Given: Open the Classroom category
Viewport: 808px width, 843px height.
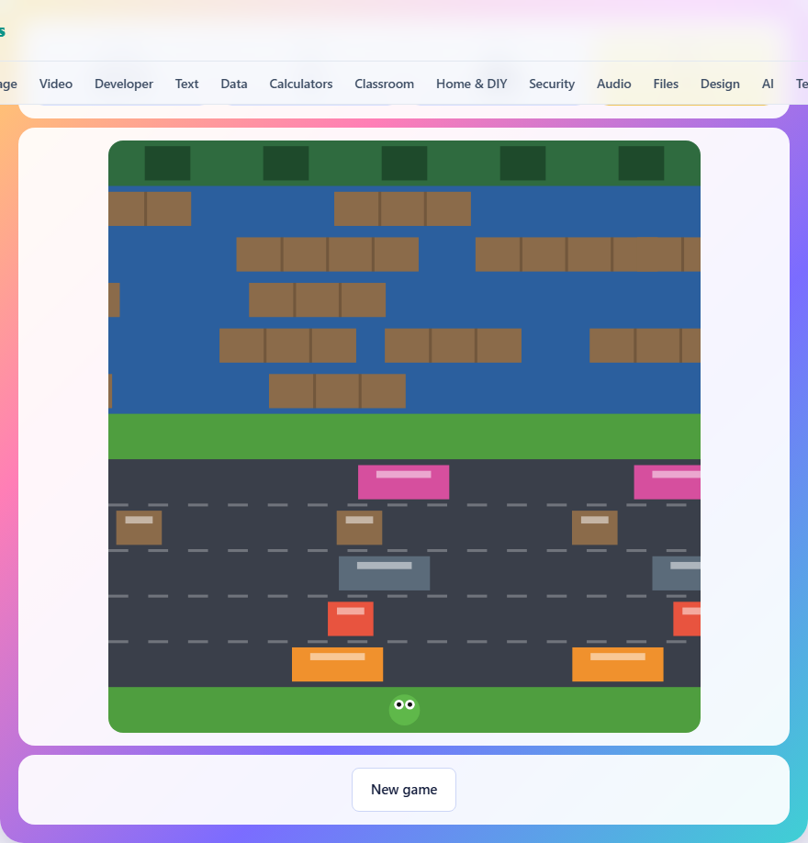Looking at the screenshot, I should (385, 84).
